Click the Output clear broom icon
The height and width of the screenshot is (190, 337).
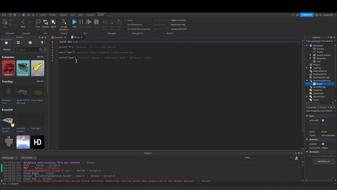click(296, 158)
